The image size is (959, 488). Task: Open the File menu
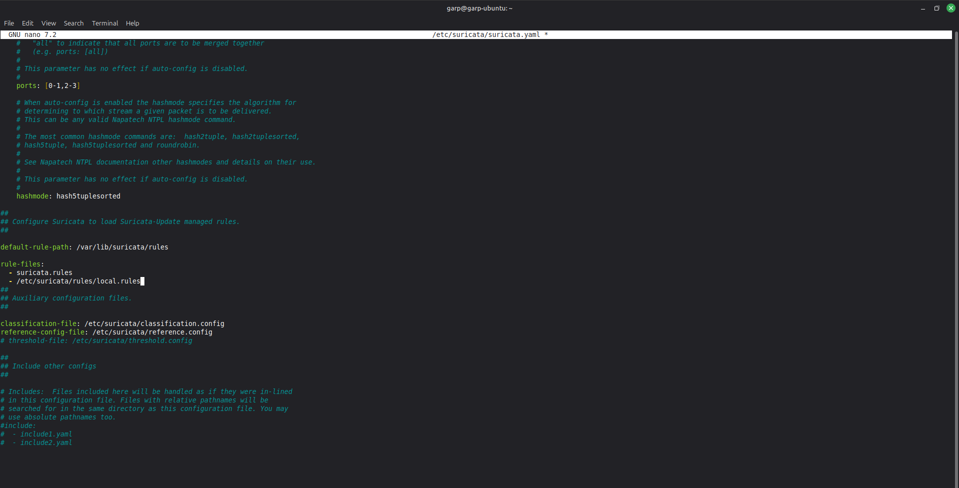pos(9,23)
